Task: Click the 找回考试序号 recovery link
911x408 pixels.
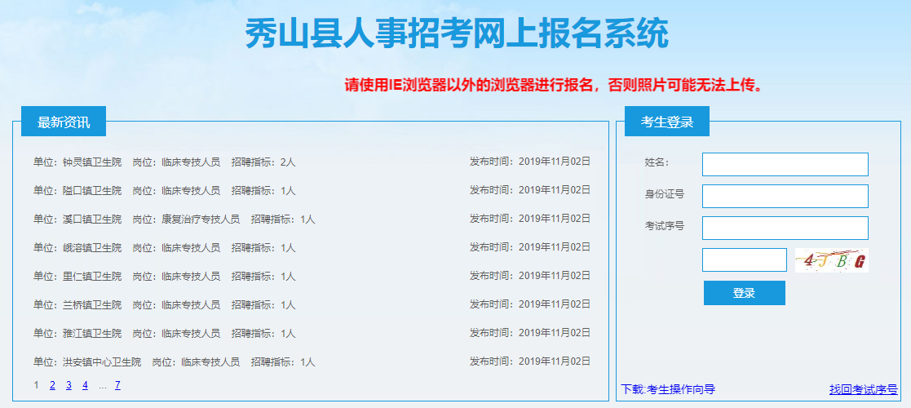Action: click(863, 389)
